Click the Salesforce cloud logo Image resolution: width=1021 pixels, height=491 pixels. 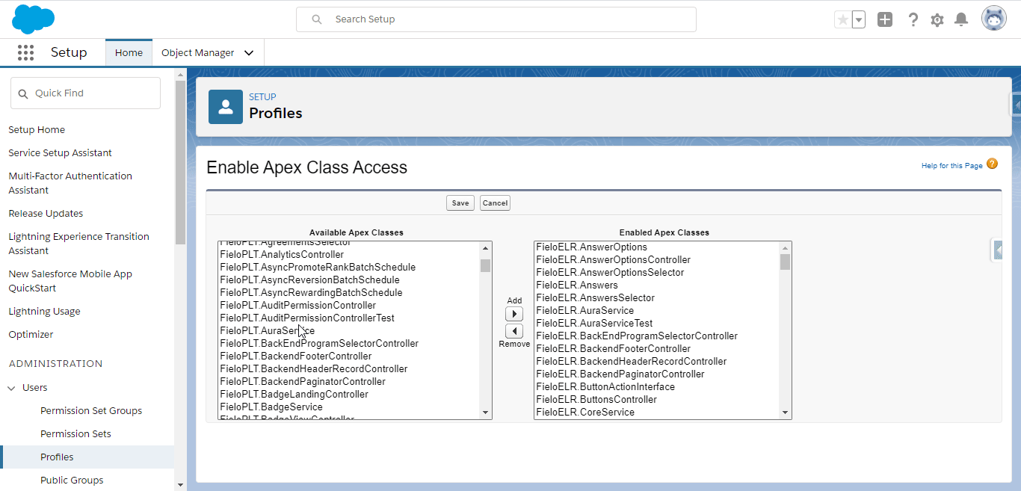click(34, 19)
